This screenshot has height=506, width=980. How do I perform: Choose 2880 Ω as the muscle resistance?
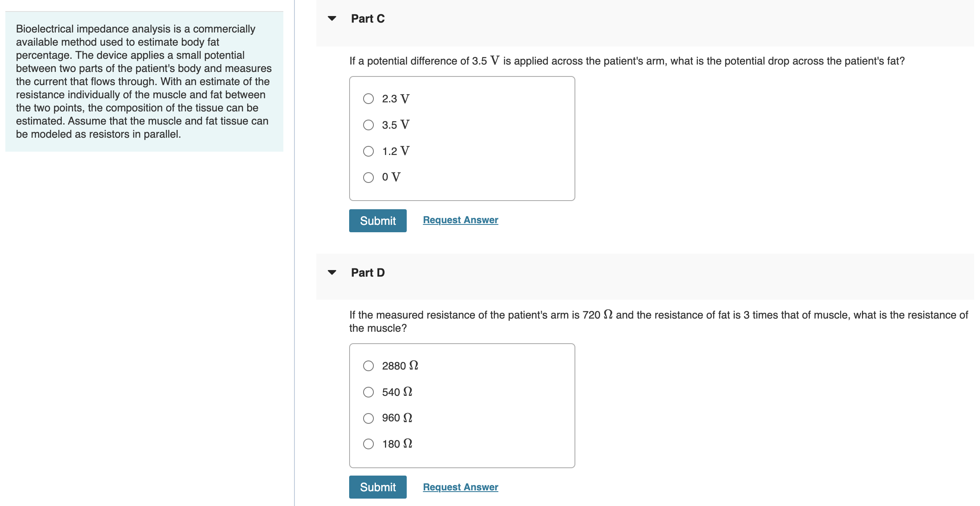(368, 366)
